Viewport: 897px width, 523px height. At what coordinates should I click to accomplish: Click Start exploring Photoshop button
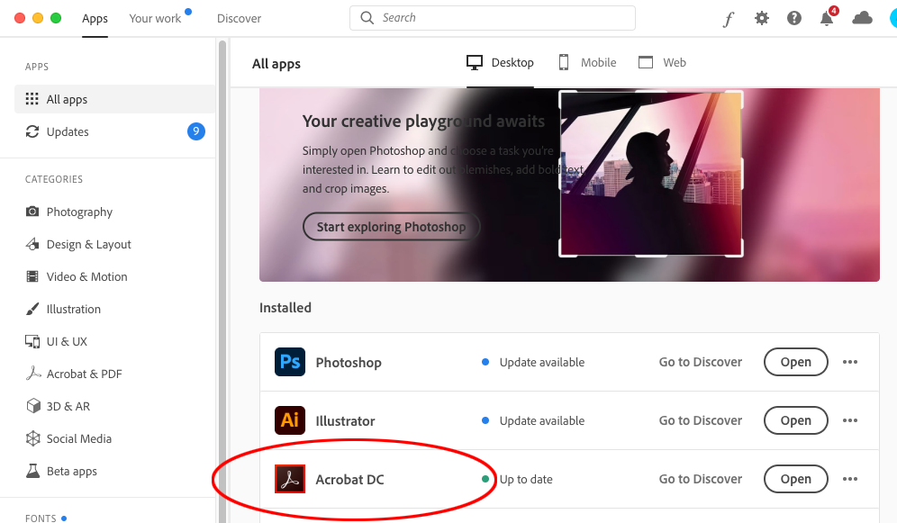coord(391,226)
